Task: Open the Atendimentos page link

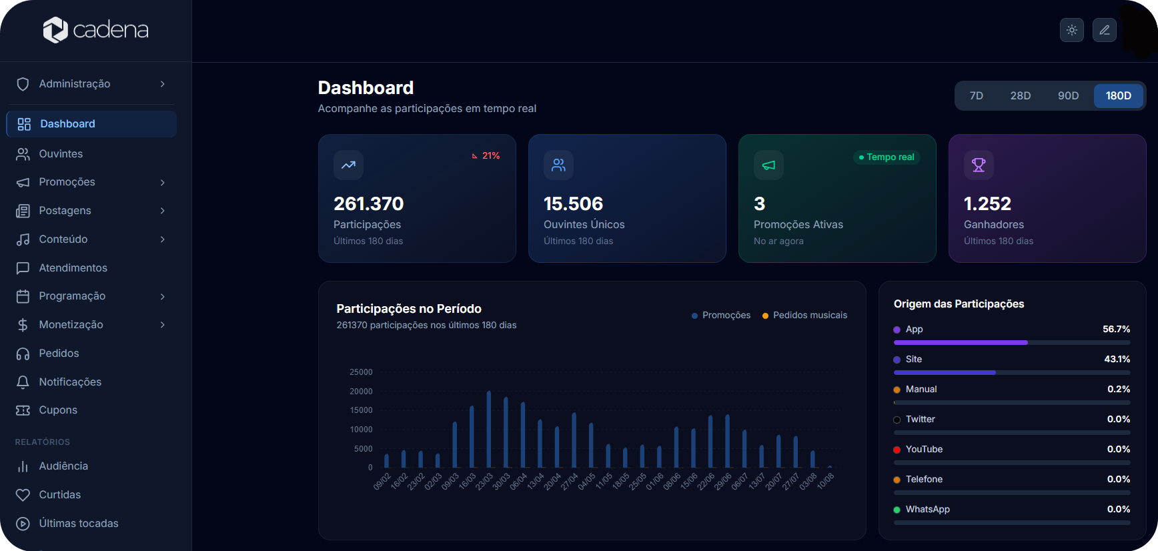Action: point(91,268)
